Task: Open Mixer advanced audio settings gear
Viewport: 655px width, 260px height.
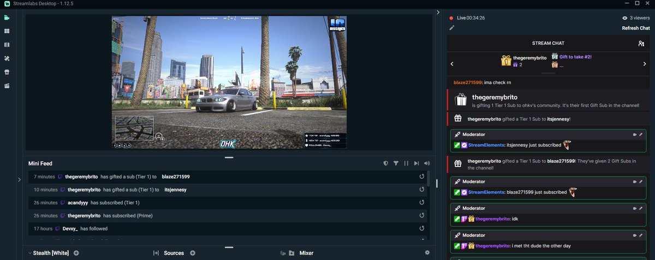Action: [427, 252]
